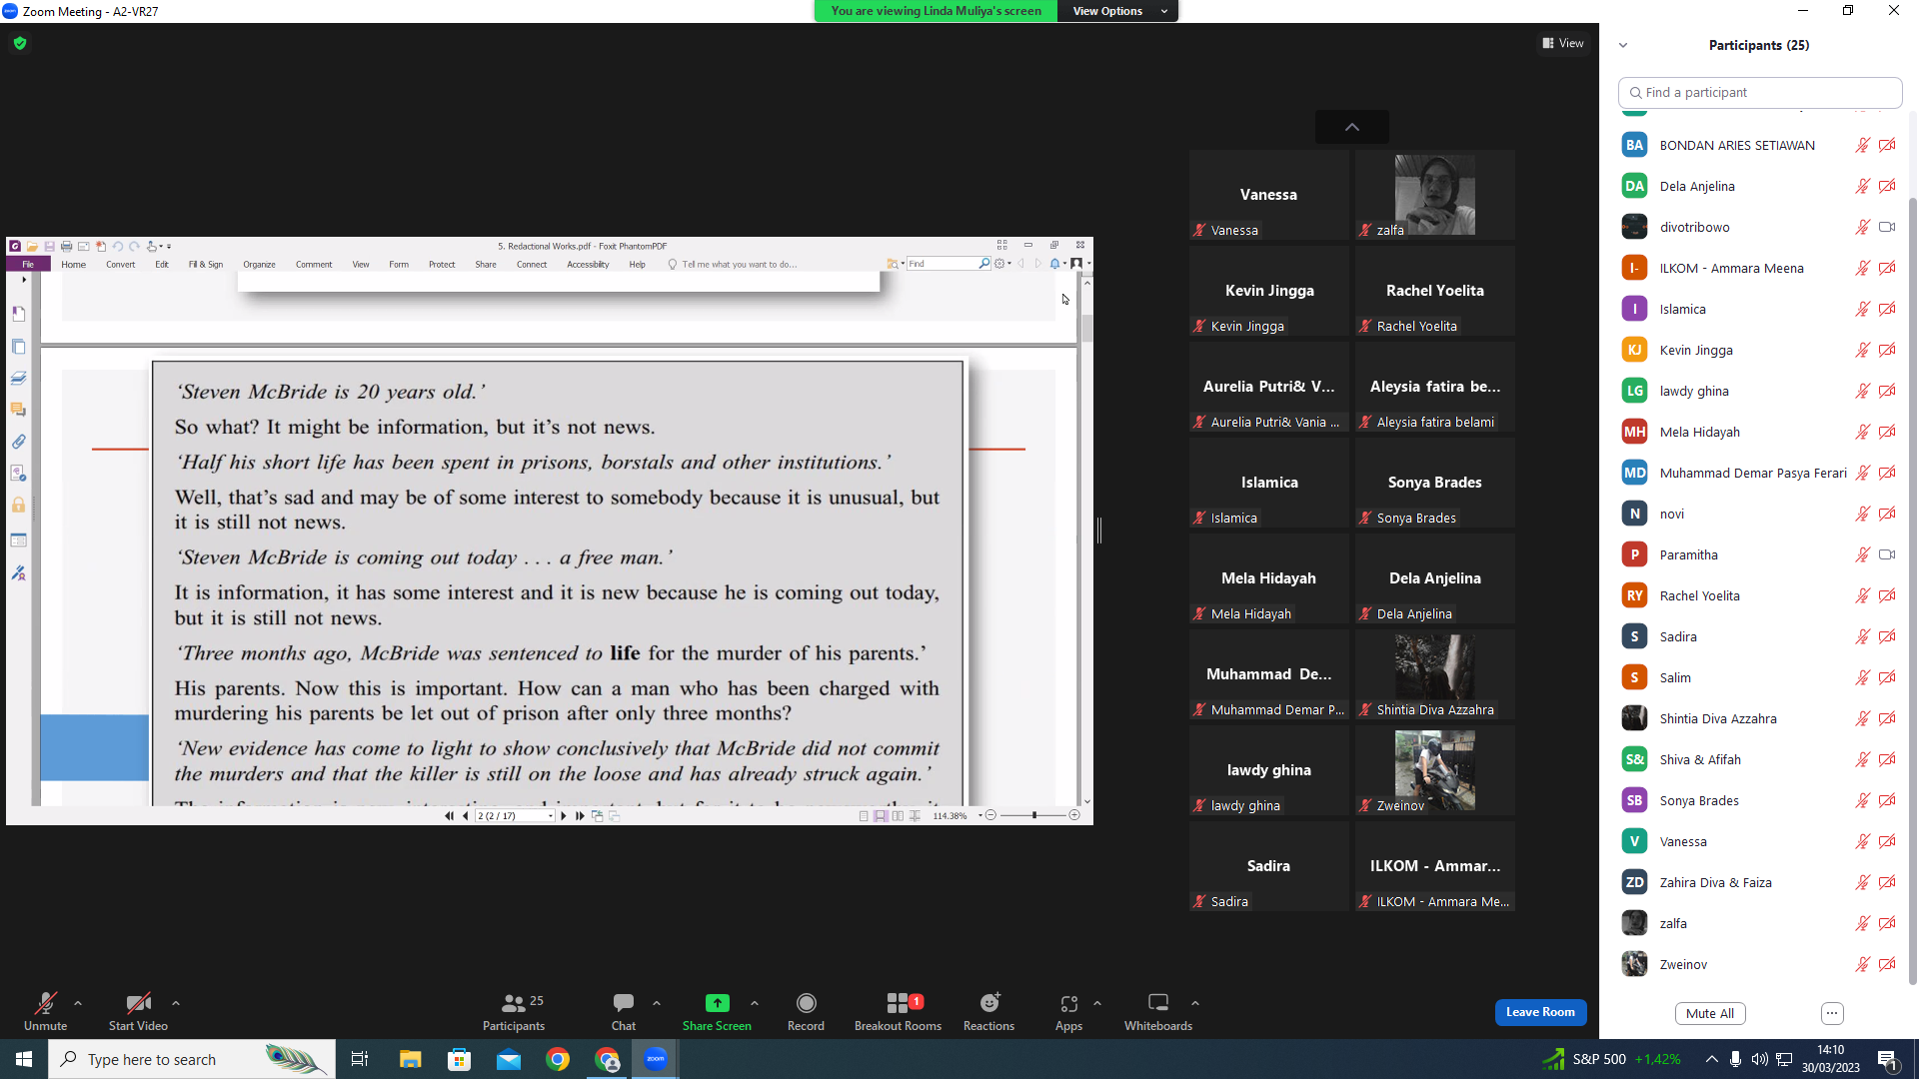Go to first page in Foxit

449,816
